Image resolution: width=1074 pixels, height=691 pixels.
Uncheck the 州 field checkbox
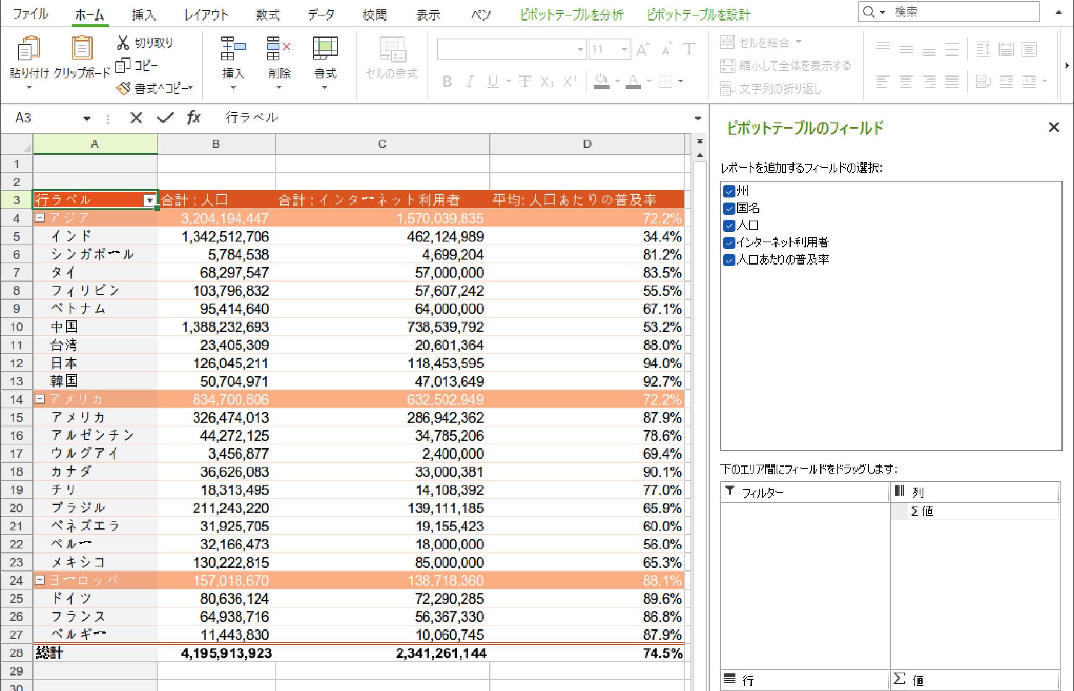(x=729, y=191)
